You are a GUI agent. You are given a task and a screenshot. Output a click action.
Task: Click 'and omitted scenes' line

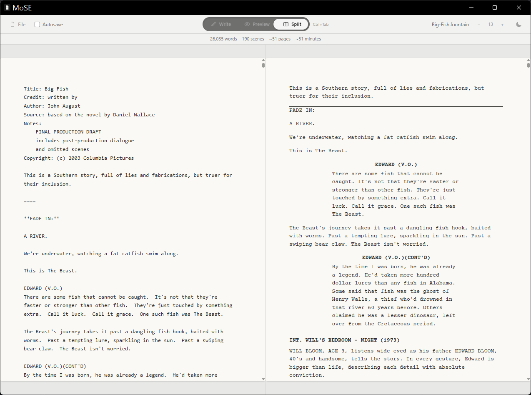(x=62, y=149)
